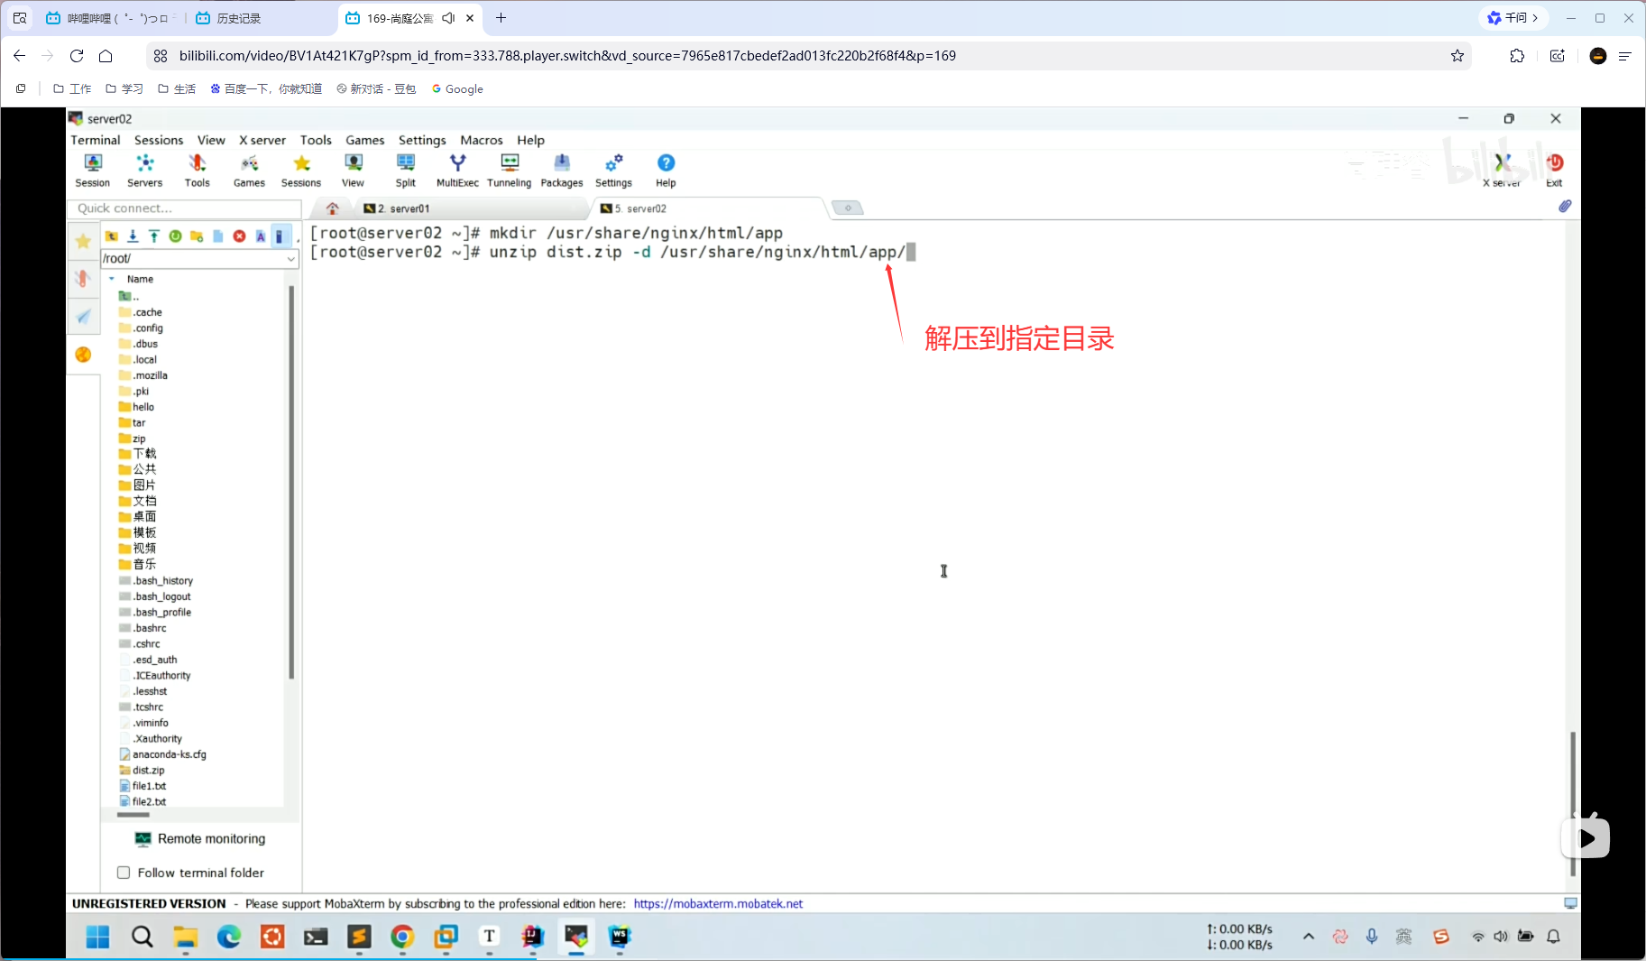Viewport: 1646px width, 961px height.
Task: Click the file list vertical scrollbar
Action: tap(291, 483)
